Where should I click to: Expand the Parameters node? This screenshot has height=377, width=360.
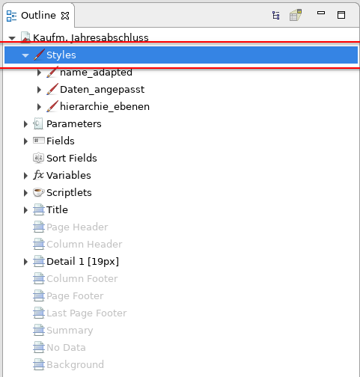click(25, 124)
